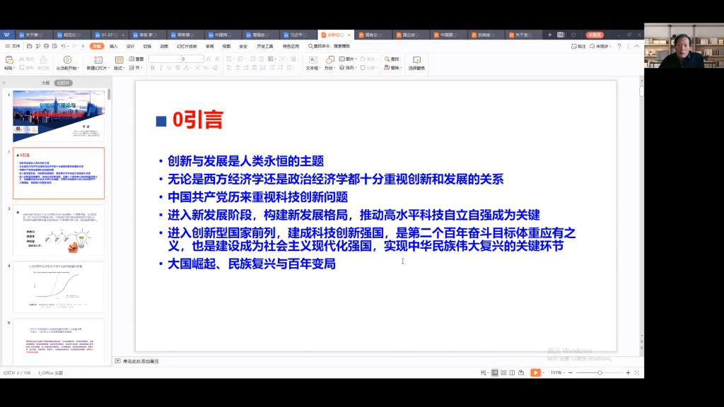724x407 pixels.
Task: Expand the 替换 (Replace) dropdown
Action: pos(395,68)
